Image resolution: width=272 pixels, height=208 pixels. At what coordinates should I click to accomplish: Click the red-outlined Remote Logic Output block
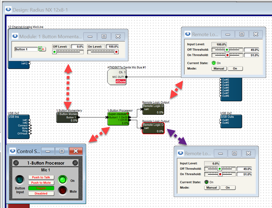point(153,128)
